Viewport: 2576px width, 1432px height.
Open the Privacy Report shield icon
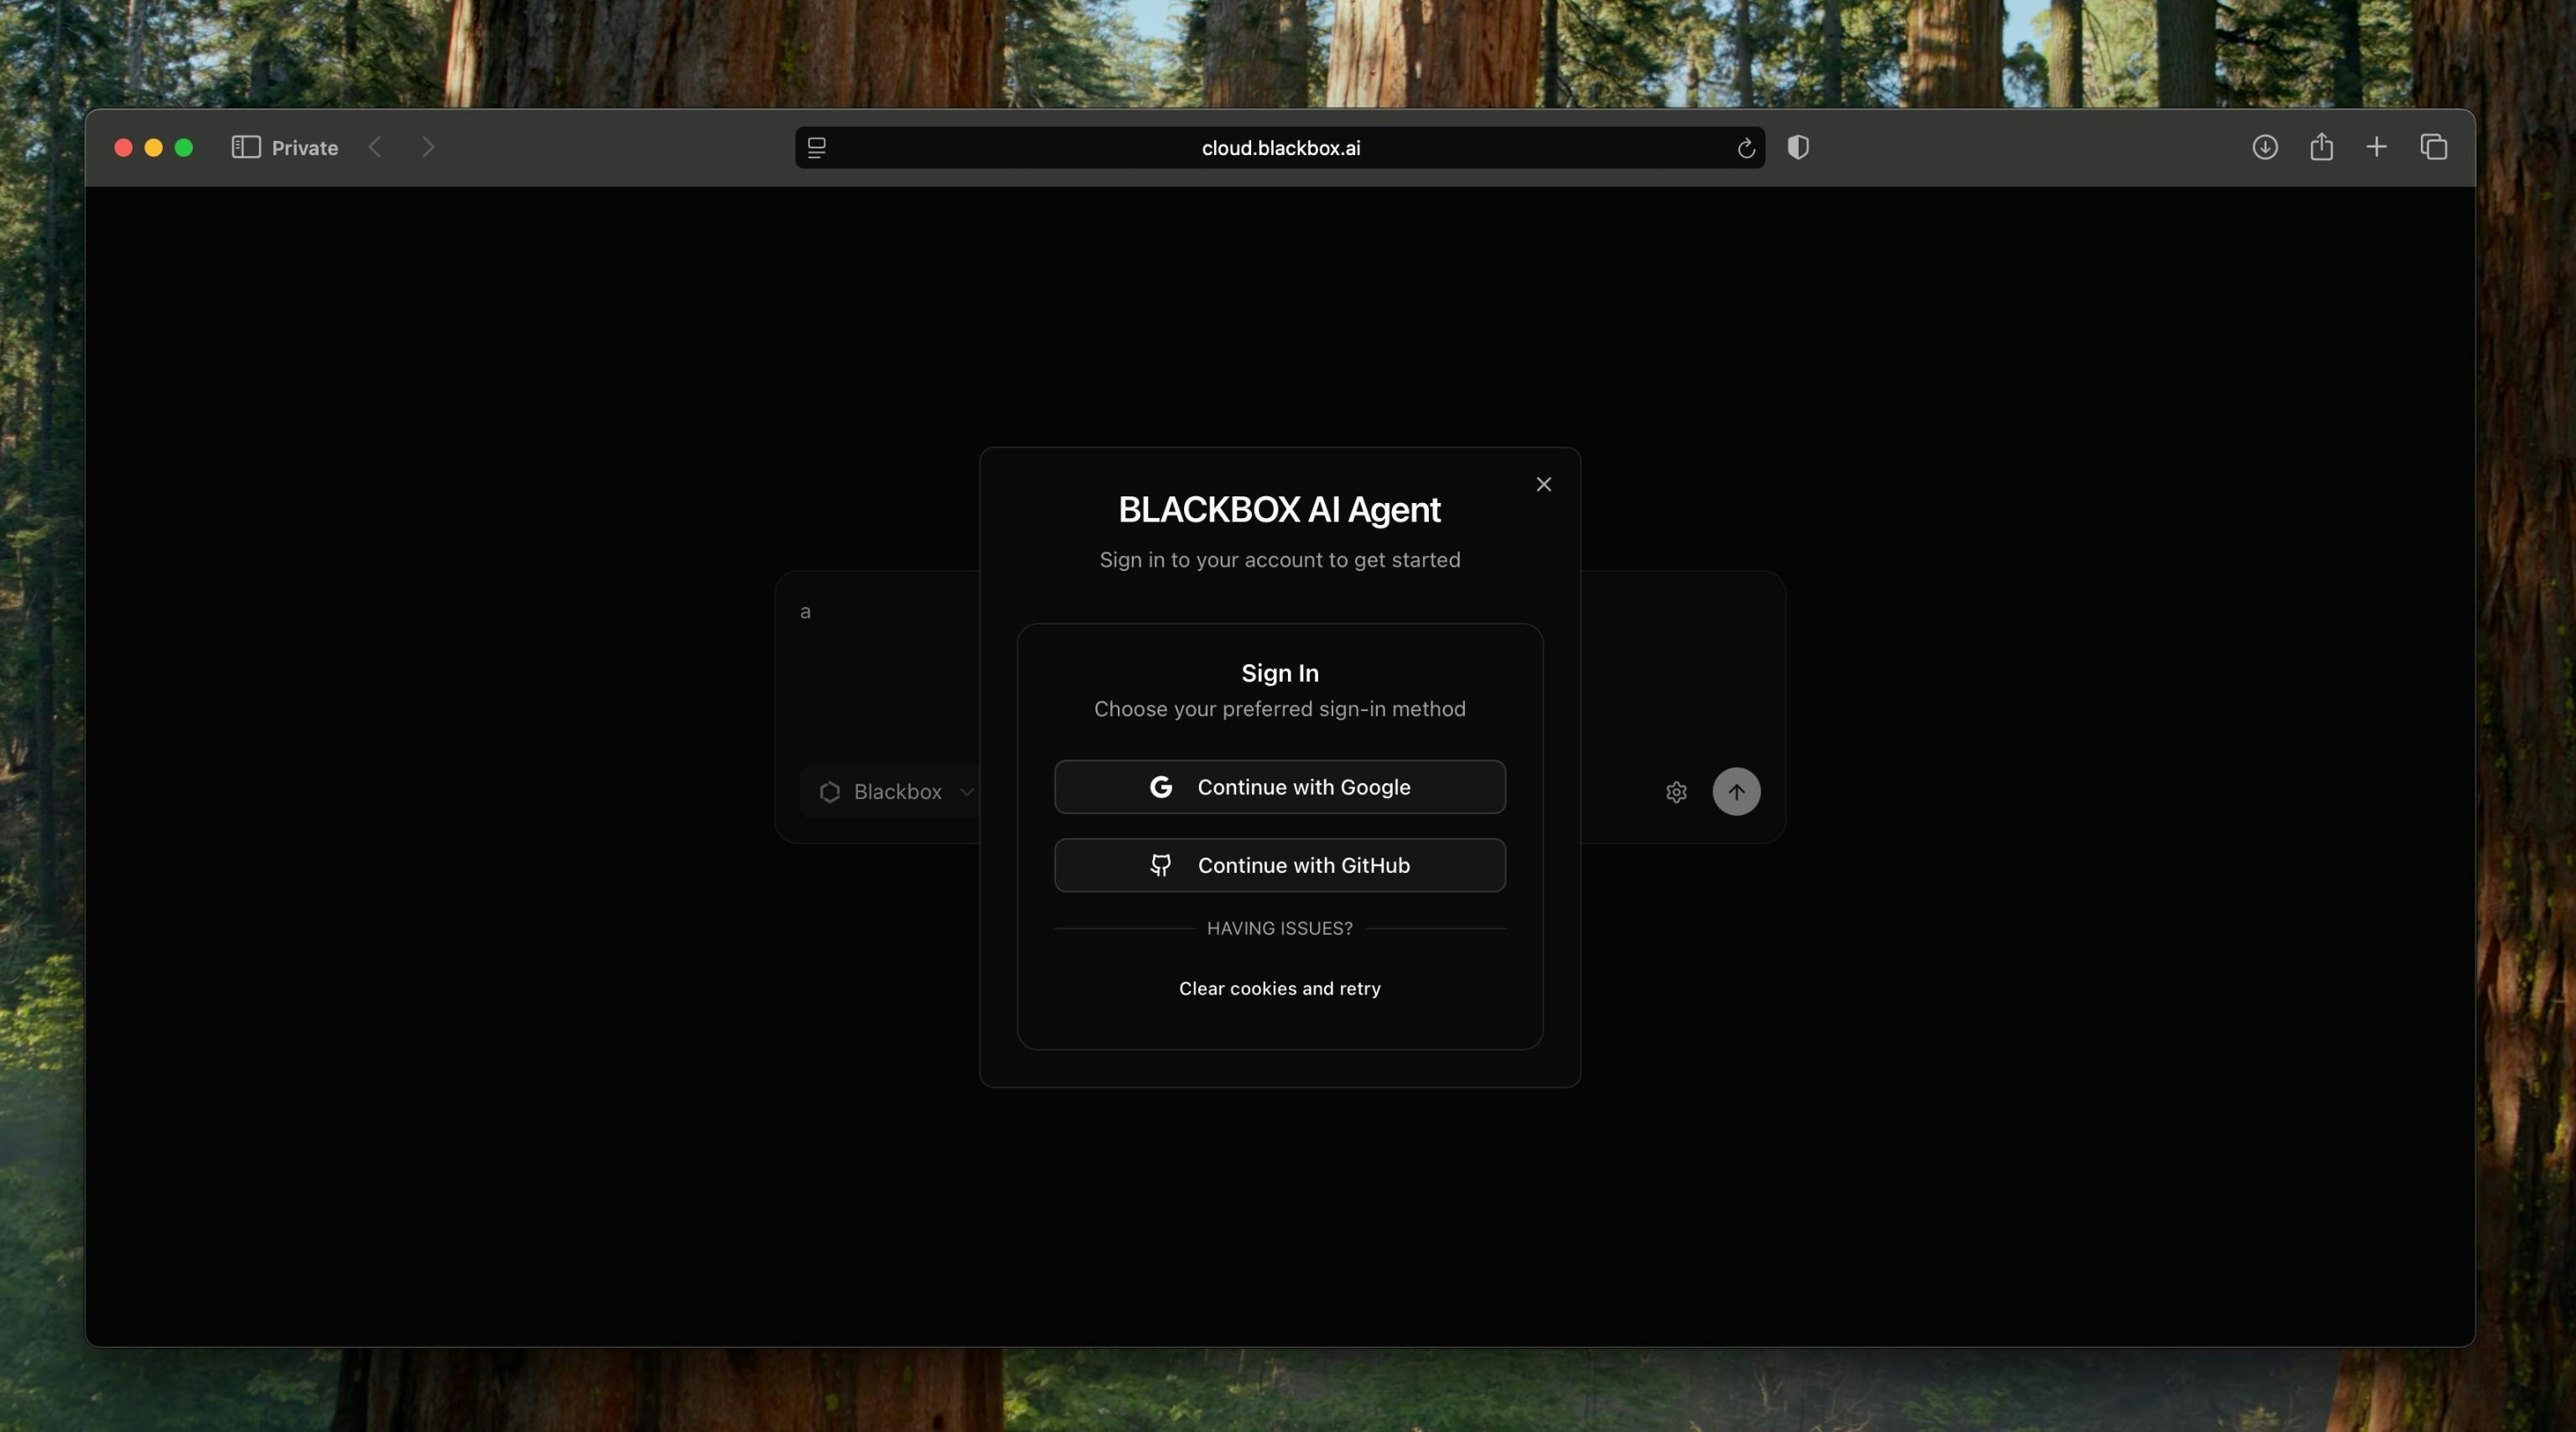[1797, 148]
